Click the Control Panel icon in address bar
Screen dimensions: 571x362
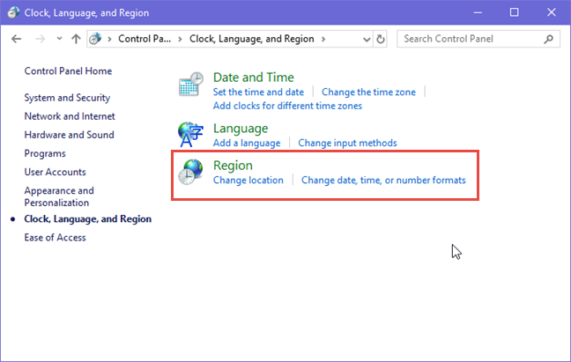click(95, 39)
